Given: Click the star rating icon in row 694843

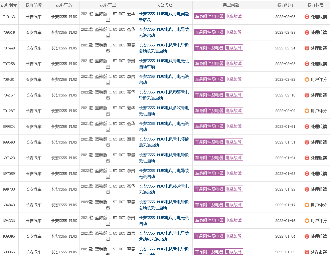Looking at the screenshot, I should [307, 205].
